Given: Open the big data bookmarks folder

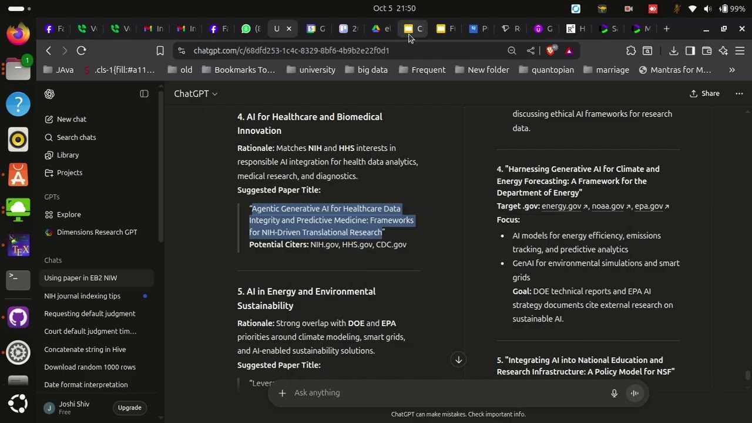Looking at the screenshot, I should pos(366,70).
